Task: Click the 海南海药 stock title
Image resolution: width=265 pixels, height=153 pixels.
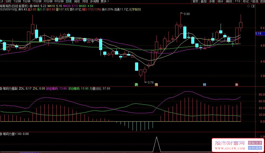Action: coord(14,6)
